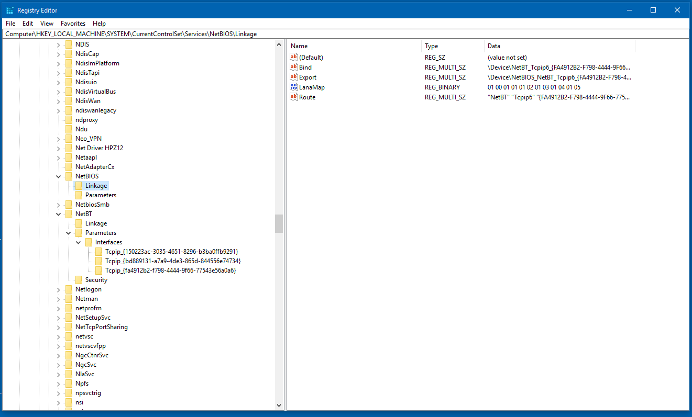This screenshot has width=692, height=417.
Task: Open the Favorites menu
Action: (73, 24)
